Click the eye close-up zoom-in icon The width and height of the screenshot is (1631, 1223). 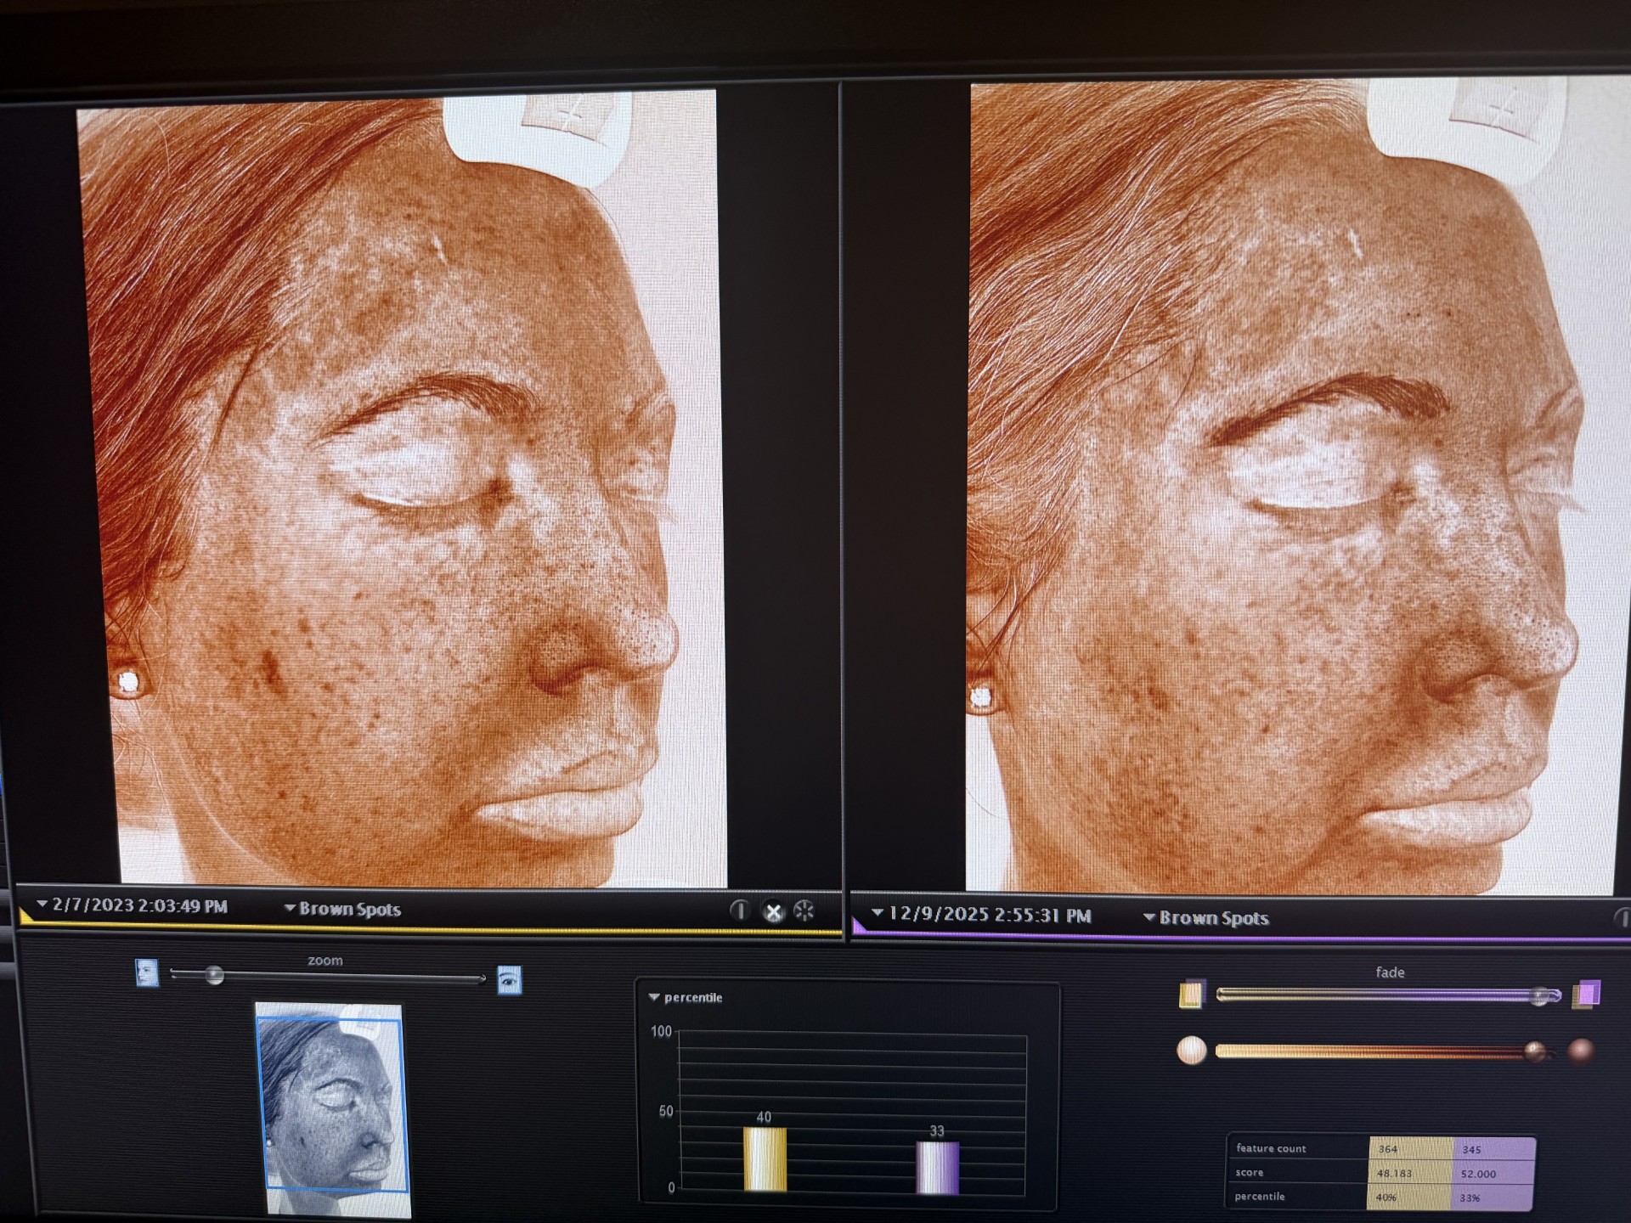pos(509,980)
